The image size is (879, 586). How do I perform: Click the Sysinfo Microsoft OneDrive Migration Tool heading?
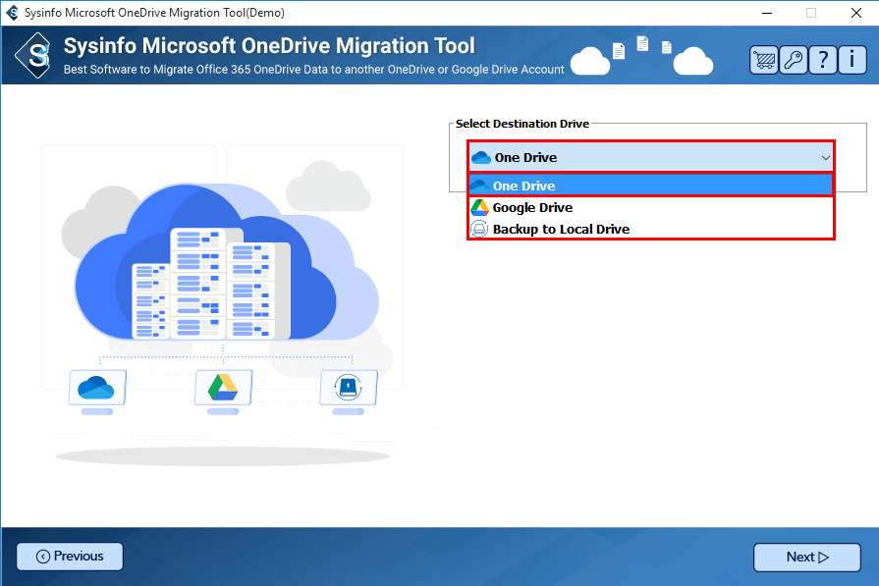[x=269, y=46]
